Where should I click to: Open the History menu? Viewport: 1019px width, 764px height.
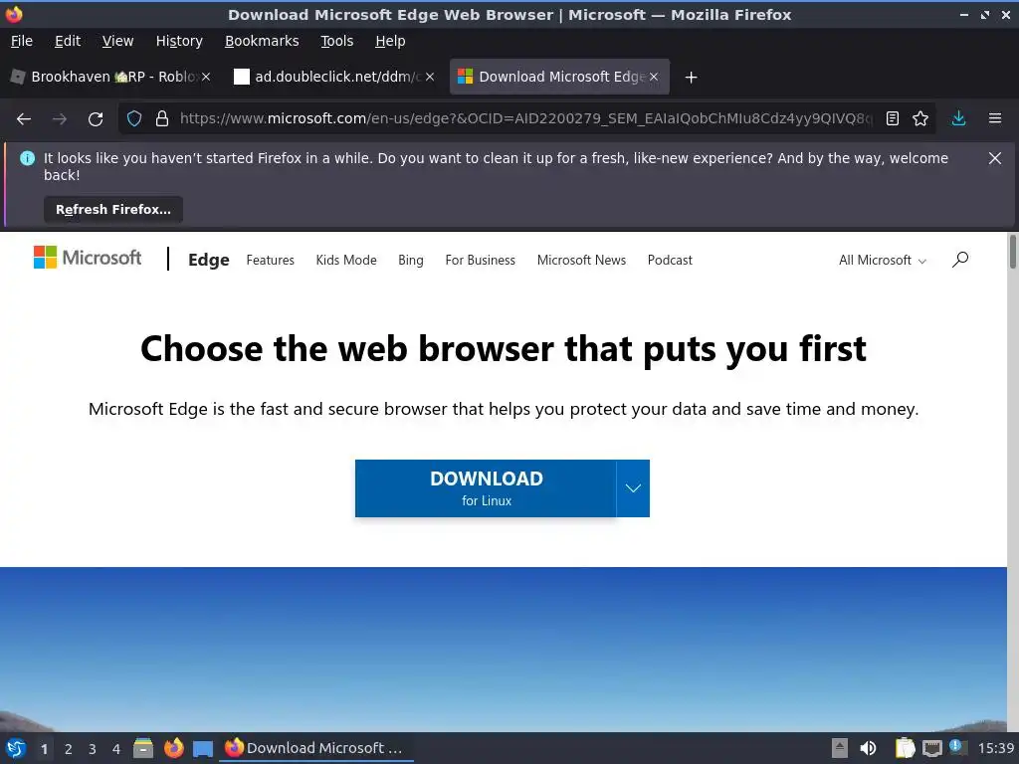tap(179, 41)
